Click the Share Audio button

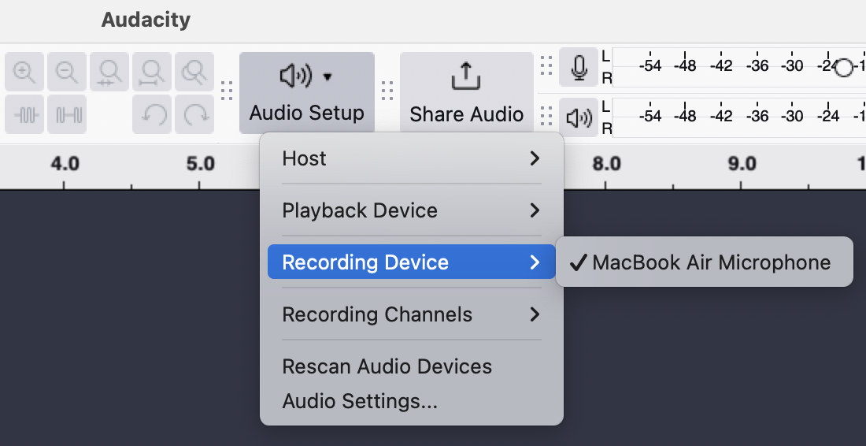click(467, 93)
